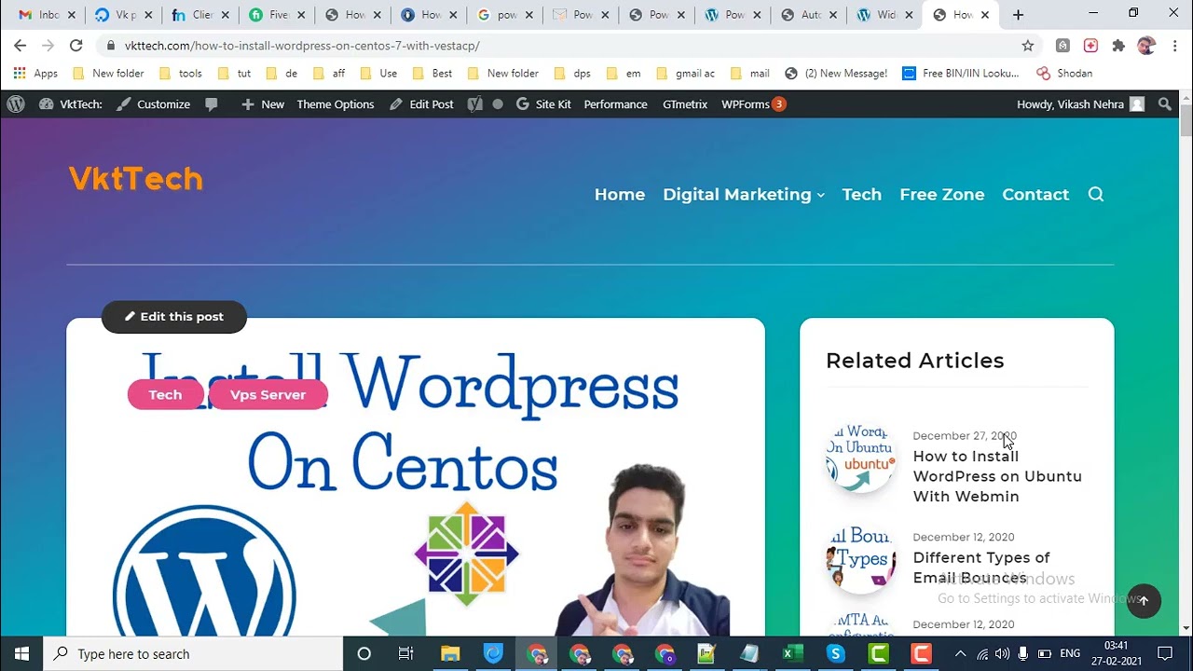Open the Free BIN/IIN Lookup bookmark
1193x671 pixels.
tap(961, 74)
